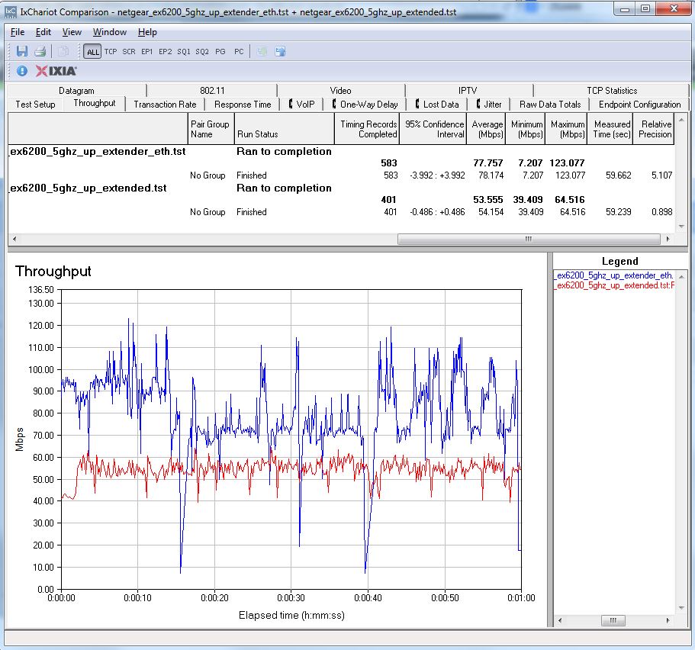Select the red extended.tst legend entry
The image size is (695, 650).
click(614, 285)
